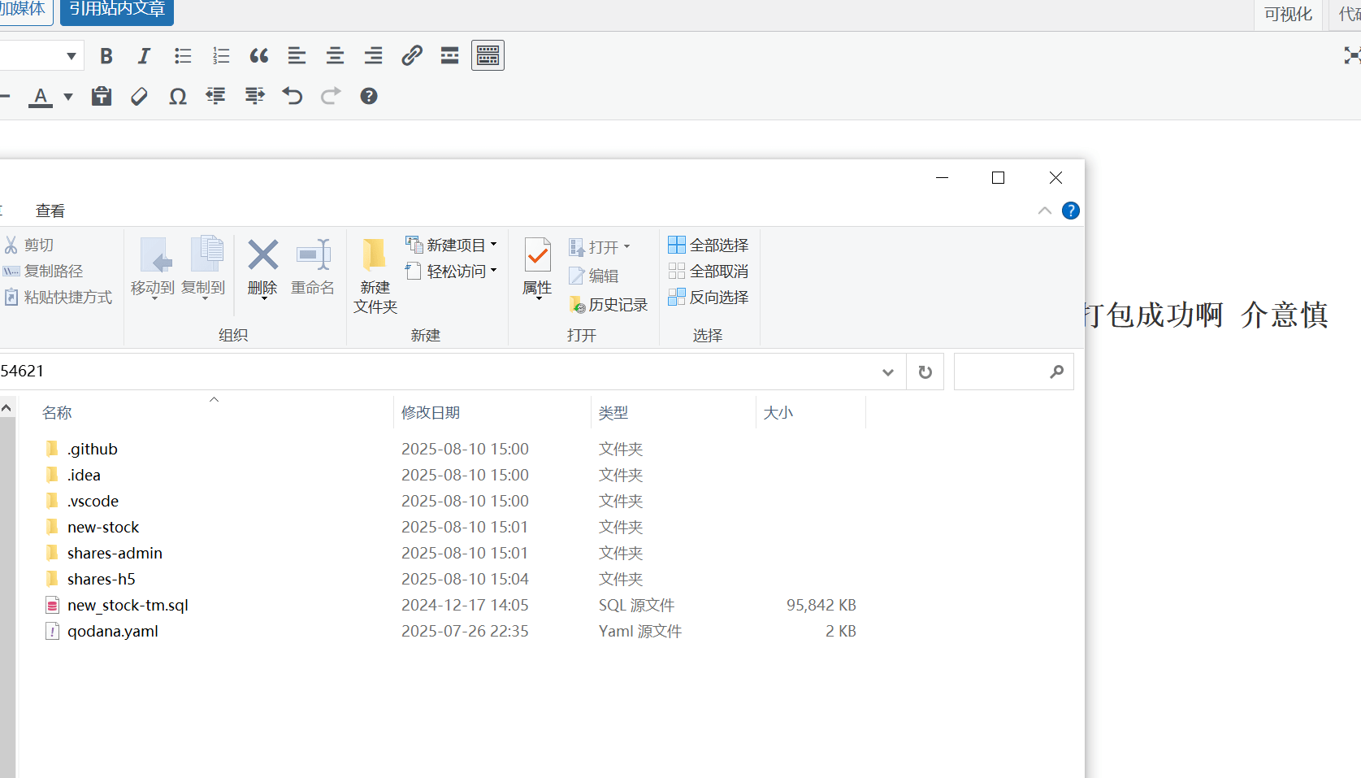This screenshot has height=778, width=1361.
Task: Open the address bar history dropdown
Action: 887,371
